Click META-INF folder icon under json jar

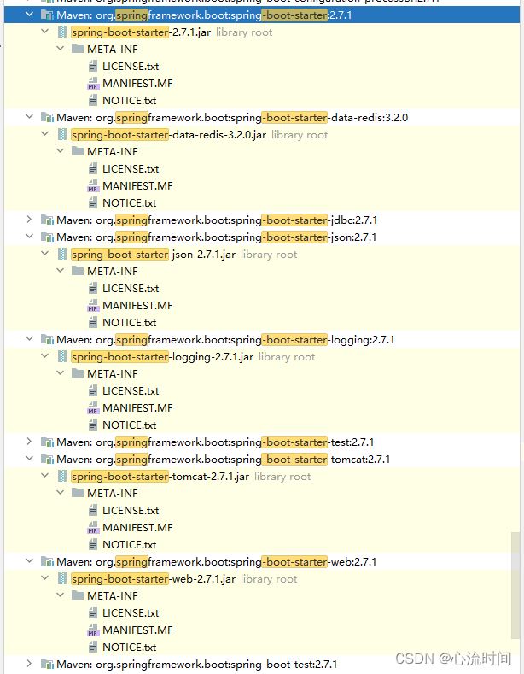(x=78, y=271)
